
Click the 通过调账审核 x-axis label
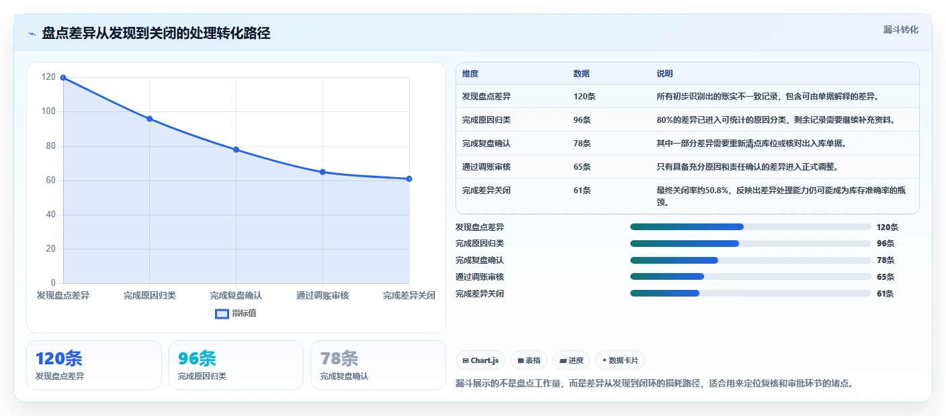[x=322, y=295]
